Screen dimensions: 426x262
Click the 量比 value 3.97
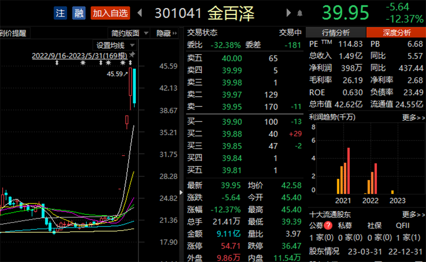point(293,234)
